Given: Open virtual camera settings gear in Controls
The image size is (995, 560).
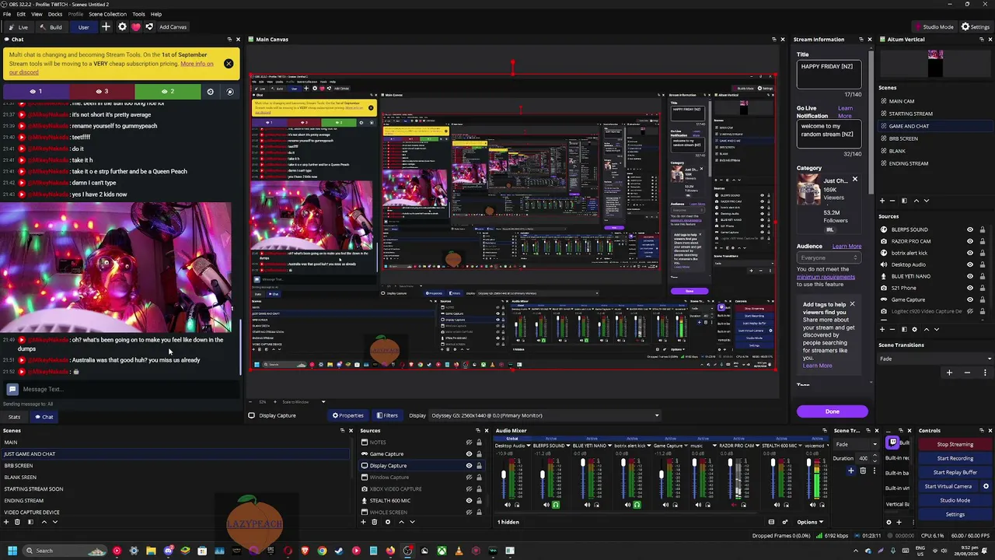Looking at the screenshot, I should (x=986, y=486).
